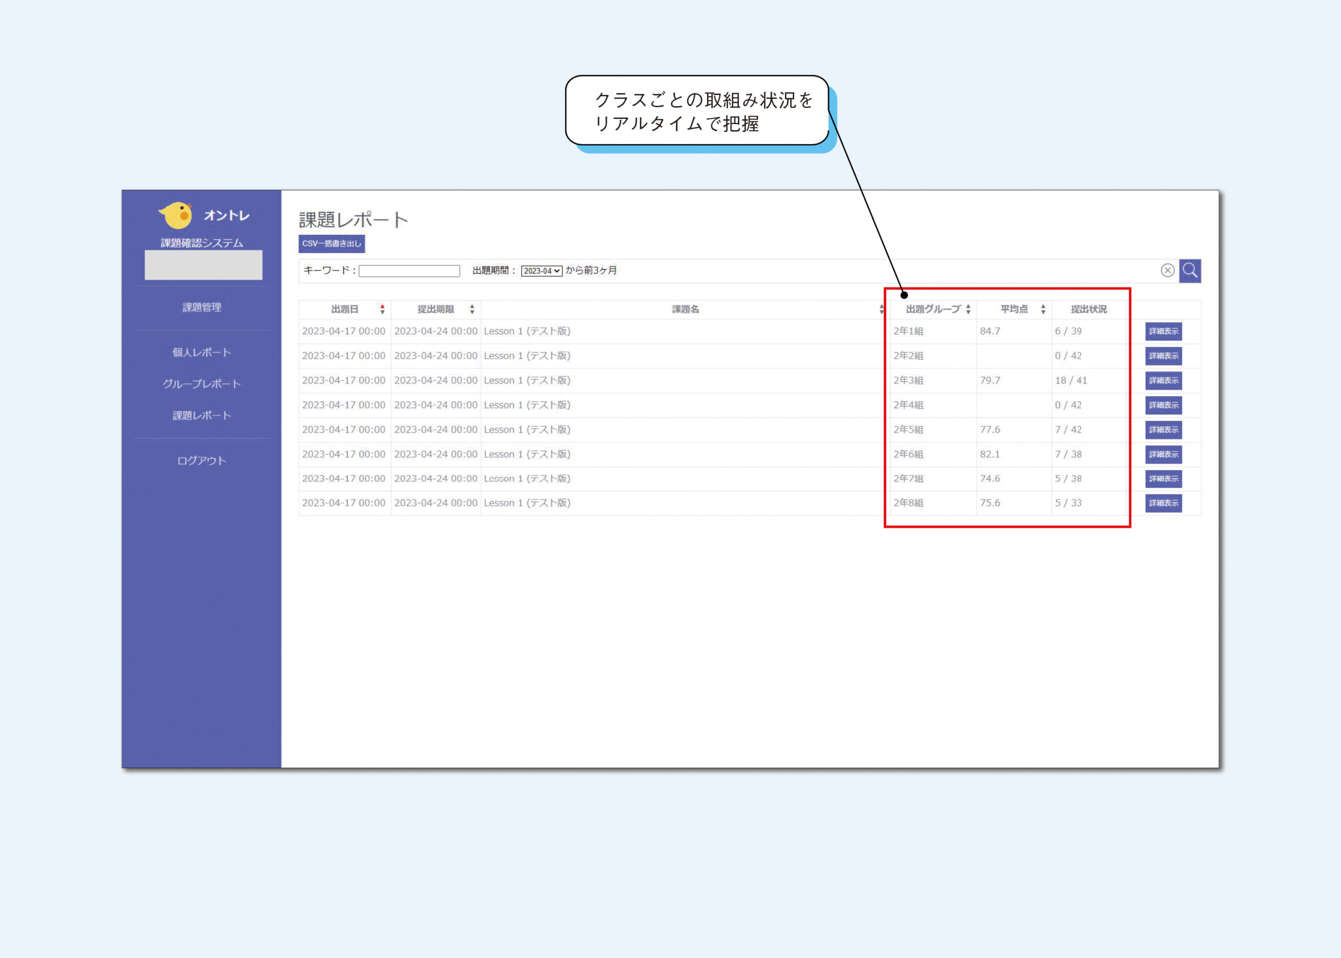Click the magnifier search icon button
This screenshot has height=958, width=1341.
(1190, 271)
